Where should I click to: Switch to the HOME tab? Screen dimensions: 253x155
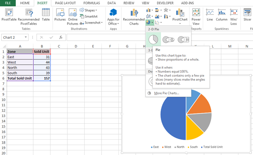point(25,3)
